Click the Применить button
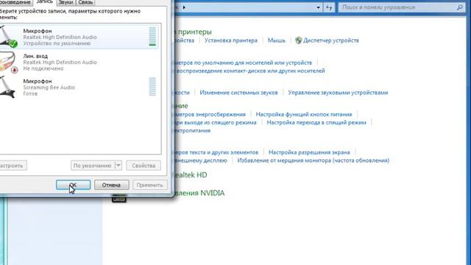Viewport: 471px width, 265px height. click(x=149, y=185)
